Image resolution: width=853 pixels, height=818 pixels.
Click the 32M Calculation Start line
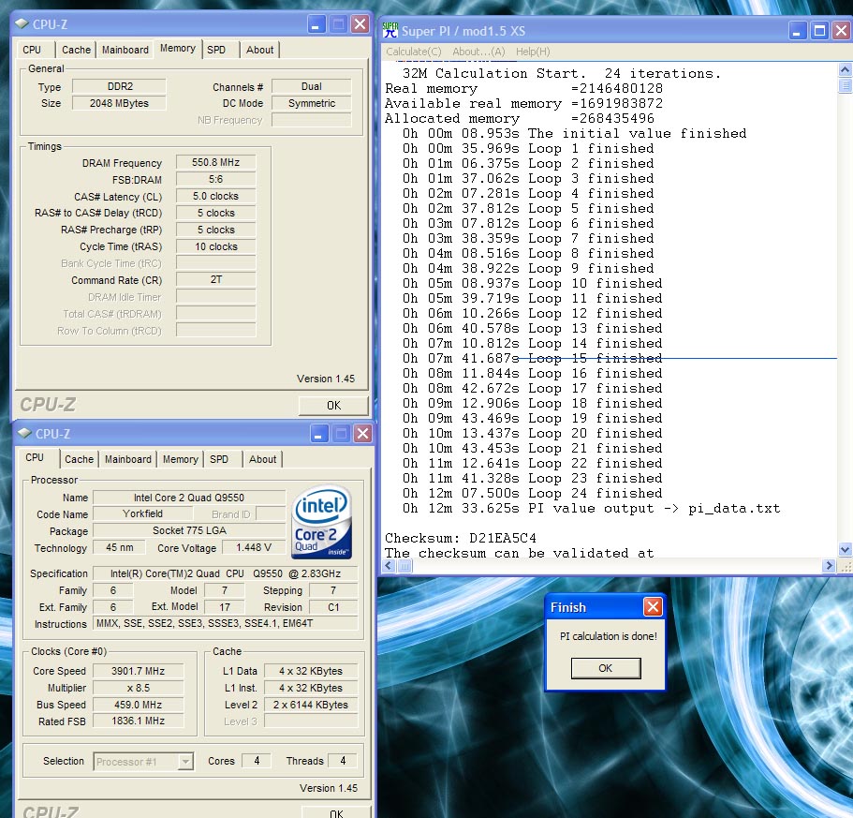(x=562, y=73)
